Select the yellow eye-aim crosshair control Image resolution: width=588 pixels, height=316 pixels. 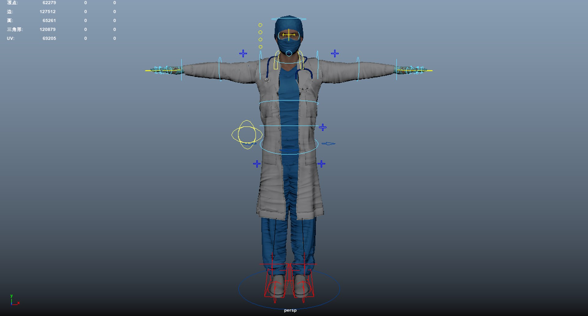click(289, 35)
